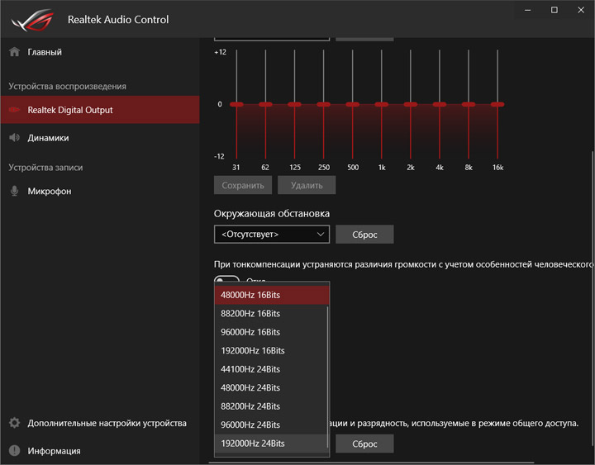
Task: Click the microphone icon beside Микрофон
Action: click(x=14, y=192)
